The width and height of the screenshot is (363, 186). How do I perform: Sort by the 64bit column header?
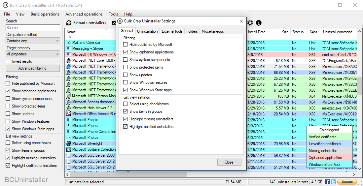click(x=313, y=32)
